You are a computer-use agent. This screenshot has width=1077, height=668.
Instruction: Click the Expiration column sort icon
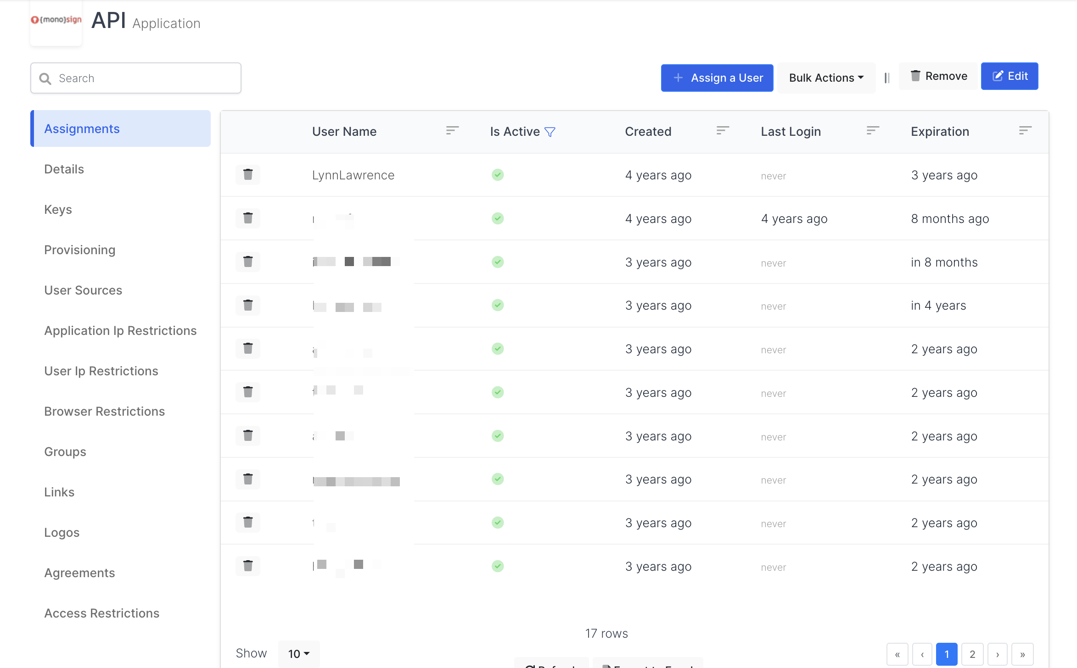1025,131
